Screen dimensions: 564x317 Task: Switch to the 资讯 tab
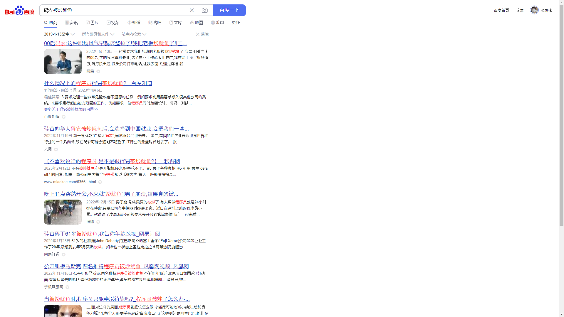click(71, 23)
